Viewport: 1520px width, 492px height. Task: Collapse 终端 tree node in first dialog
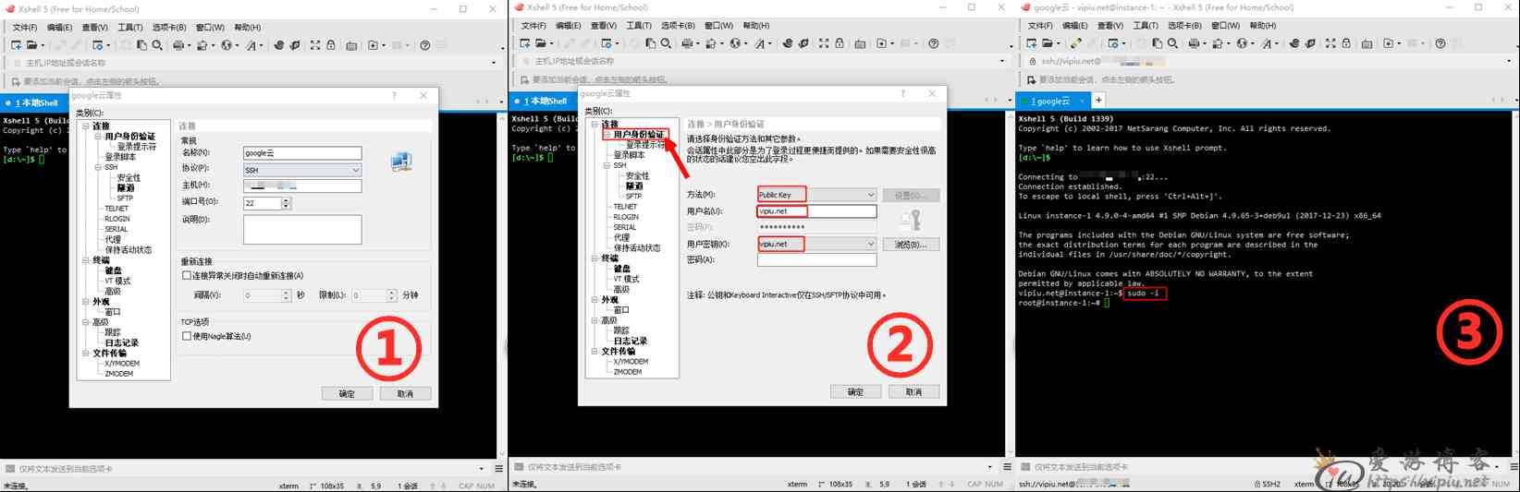(86, 260)
